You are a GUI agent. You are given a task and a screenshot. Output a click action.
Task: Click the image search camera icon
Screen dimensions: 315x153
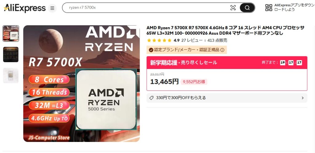point(233,8)
